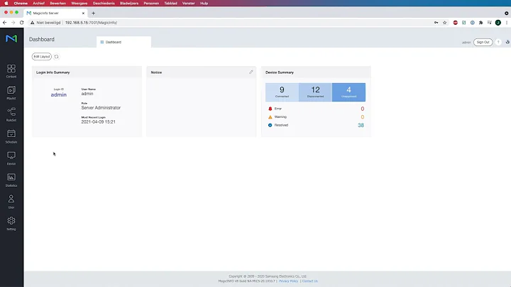The image size is (511, 287).
Task: Reload the page in Chrome
Action: 21,23
